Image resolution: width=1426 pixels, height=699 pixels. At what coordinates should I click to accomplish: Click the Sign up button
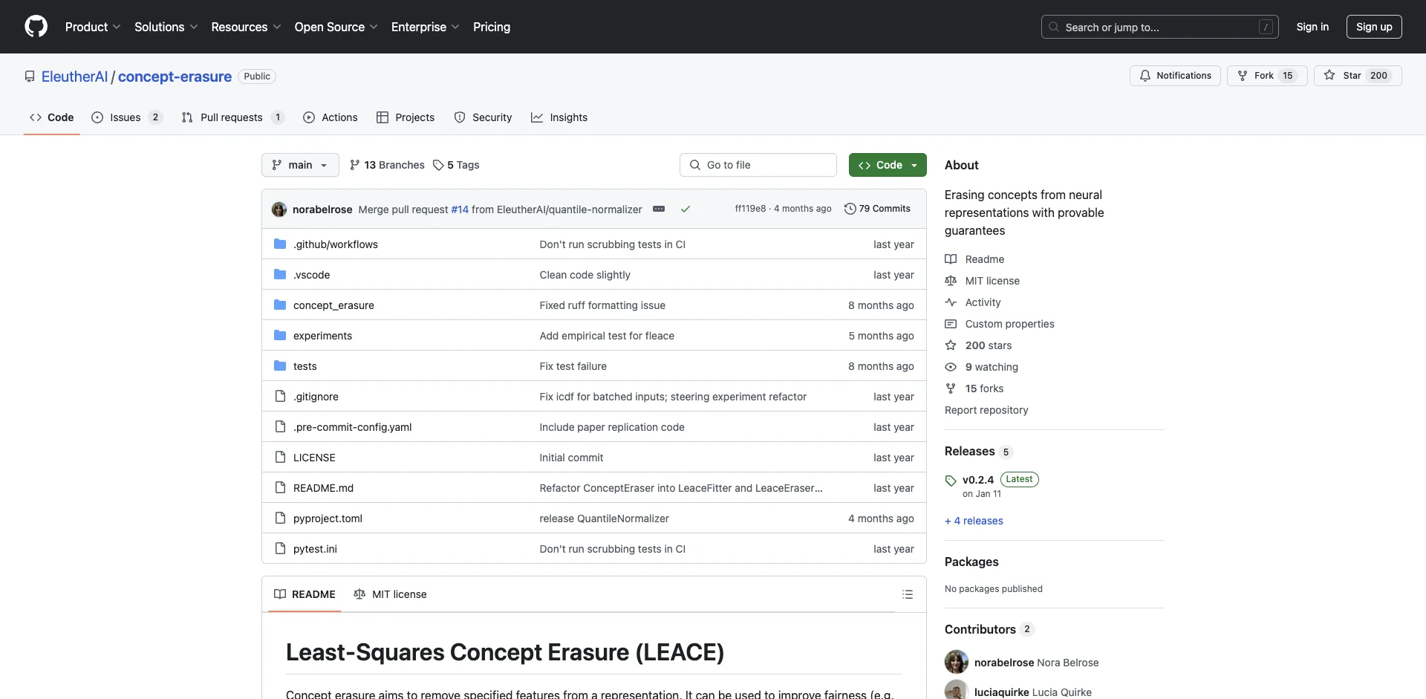pos(1374,27)
